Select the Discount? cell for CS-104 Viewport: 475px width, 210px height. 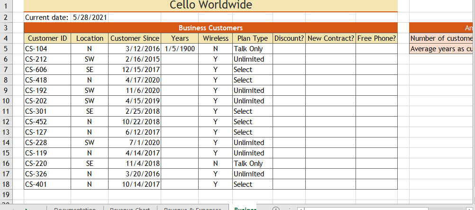point(289,49)
